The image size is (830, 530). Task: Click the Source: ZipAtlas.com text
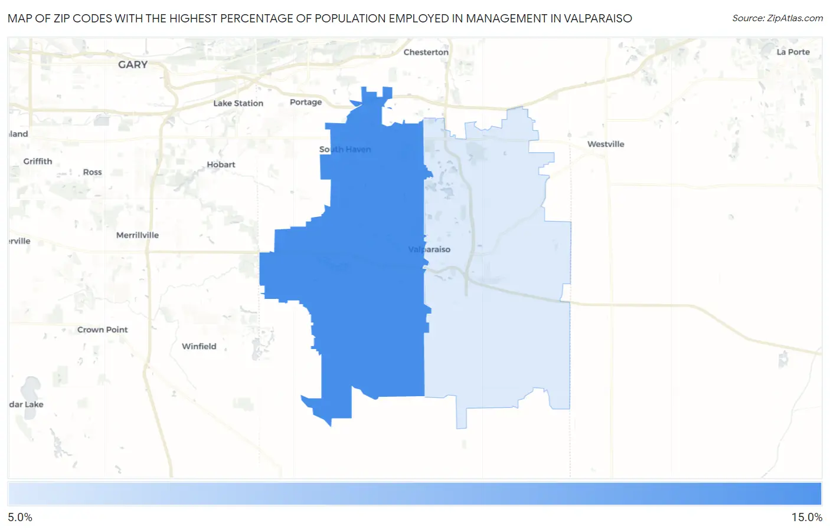point(777,18)
